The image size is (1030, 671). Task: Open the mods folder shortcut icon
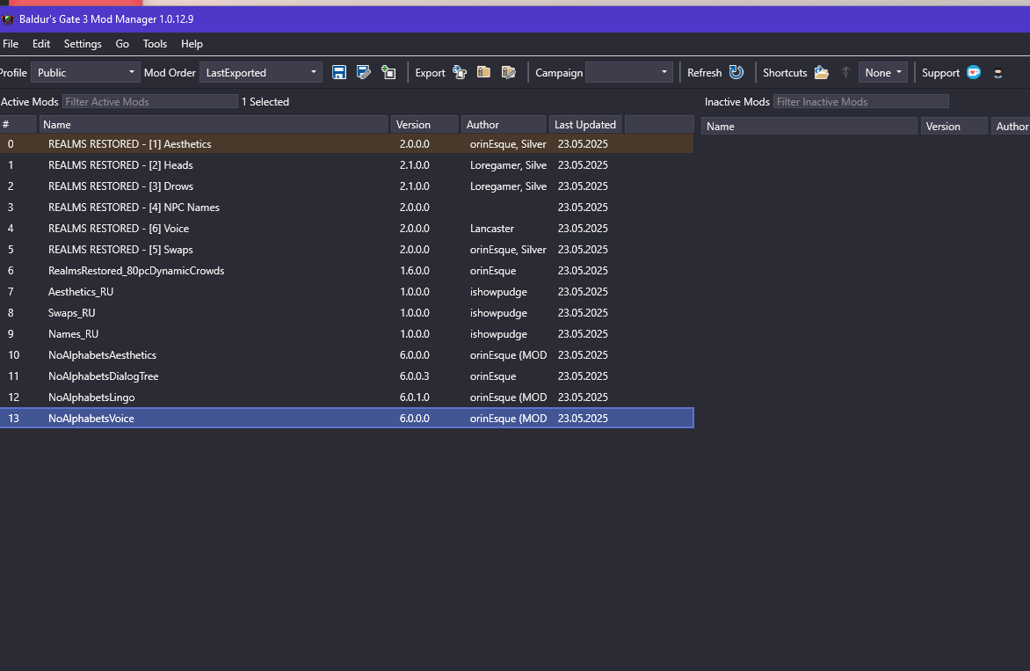[821, 72]
